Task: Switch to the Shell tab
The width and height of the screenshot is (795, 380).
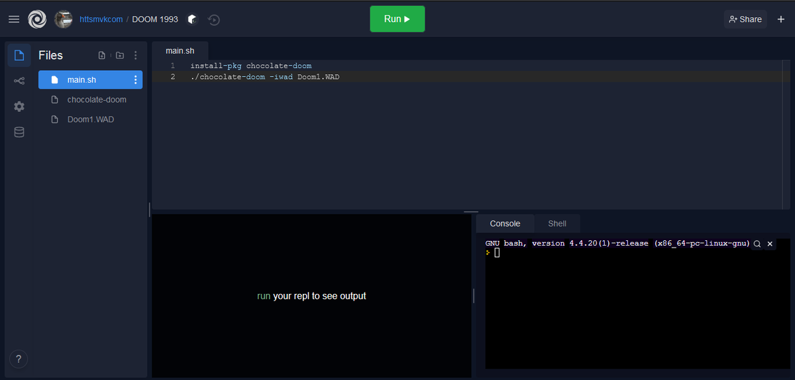Action: click(x=557, y=224)
